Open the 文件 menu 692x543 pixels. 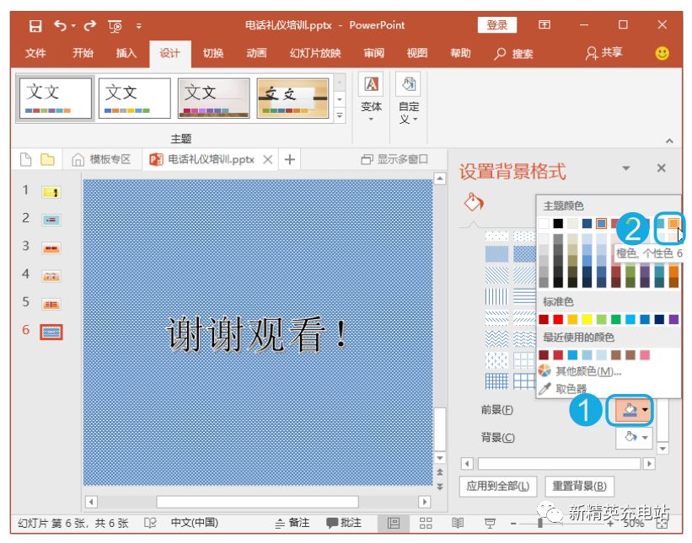(35, 53)
